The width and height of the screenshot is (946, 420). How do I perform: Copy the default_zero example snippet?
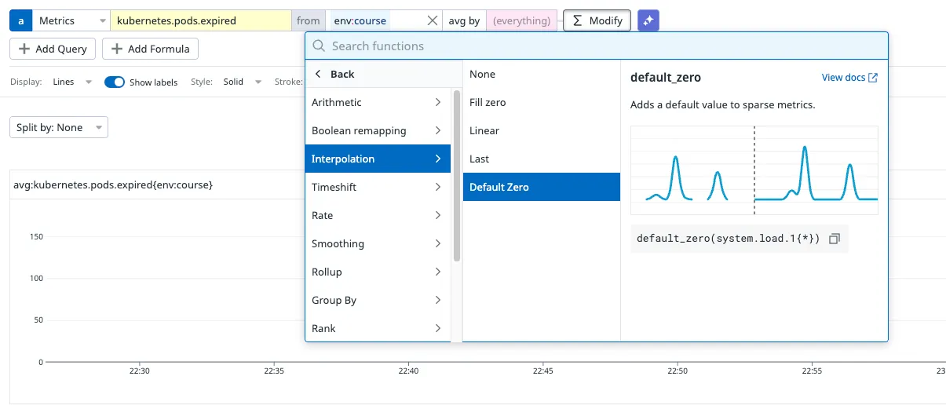834,239
